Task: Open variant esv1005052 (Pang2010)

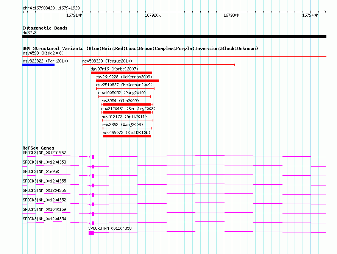Action: coord(122,93)
